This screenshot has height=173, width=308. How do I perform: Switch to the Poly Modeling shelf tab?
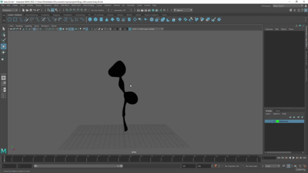pos(31,15)
